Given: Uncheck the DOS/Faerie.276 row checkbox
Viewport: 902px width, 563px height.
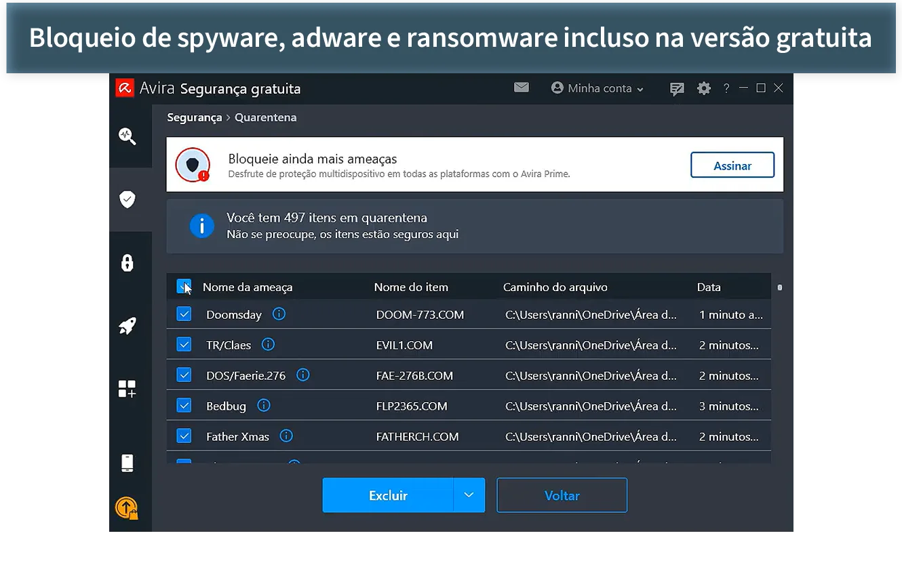Looking at the screenshot, I should coord(184,374).
